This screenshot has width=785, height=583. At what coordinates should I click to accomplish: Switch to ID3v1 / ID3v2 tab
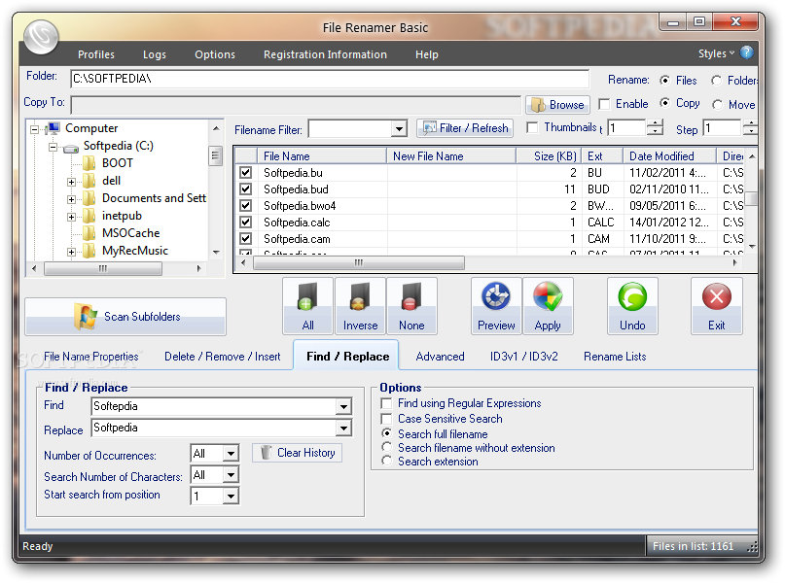click(x=523, y=357)
